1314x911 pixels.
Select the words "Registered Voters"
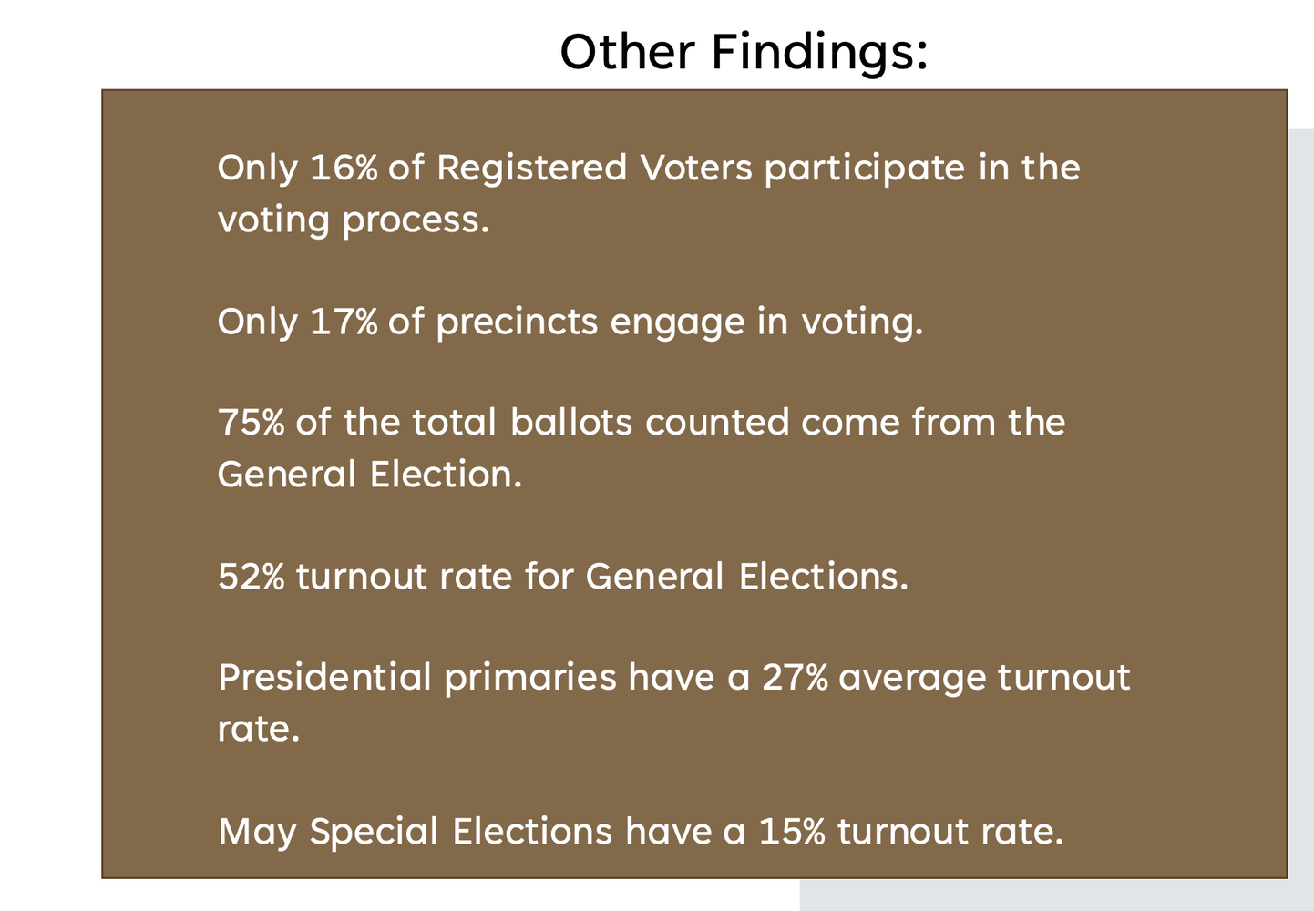coord(594,169)
